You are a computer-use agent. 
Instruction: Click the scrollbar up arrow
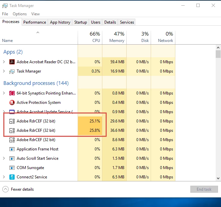[x=218, y=48]
